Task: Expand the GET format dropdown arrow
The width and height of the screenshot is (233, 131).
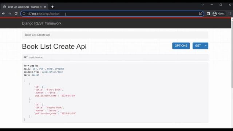Action: tap(206, 46)
